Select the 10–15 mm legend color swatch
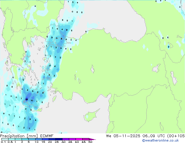The width and height of the screenshot is (185, 143). pos(39,139)
